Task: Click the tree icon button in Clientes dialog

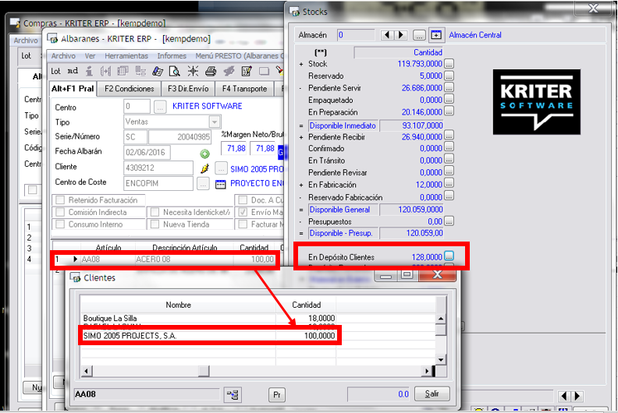Action: point(233,394)
